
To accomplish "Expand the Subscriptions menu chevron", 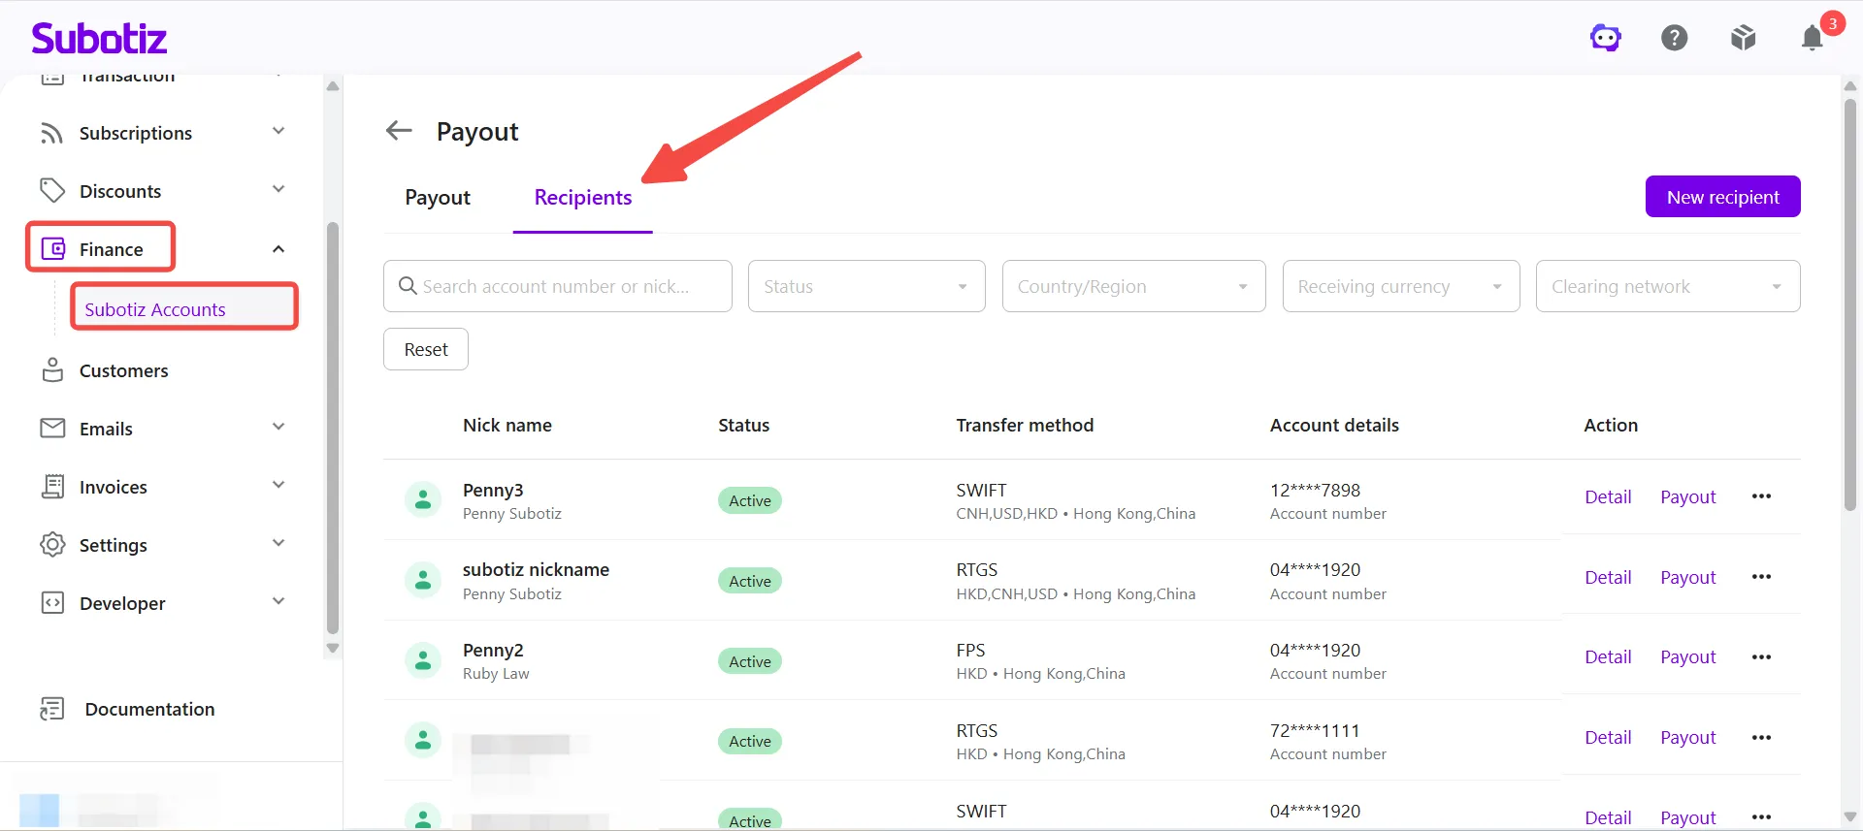I will click(x=278, y=131).
